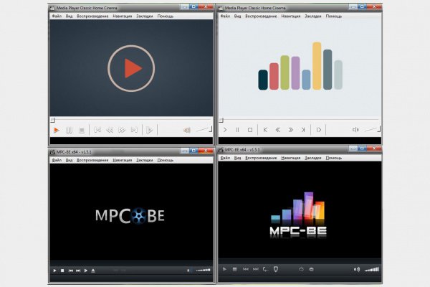430x287 pixels.
Task: Click square stop icon in pastel-bars MPC-HC window
Action: (x=250, y=130)
